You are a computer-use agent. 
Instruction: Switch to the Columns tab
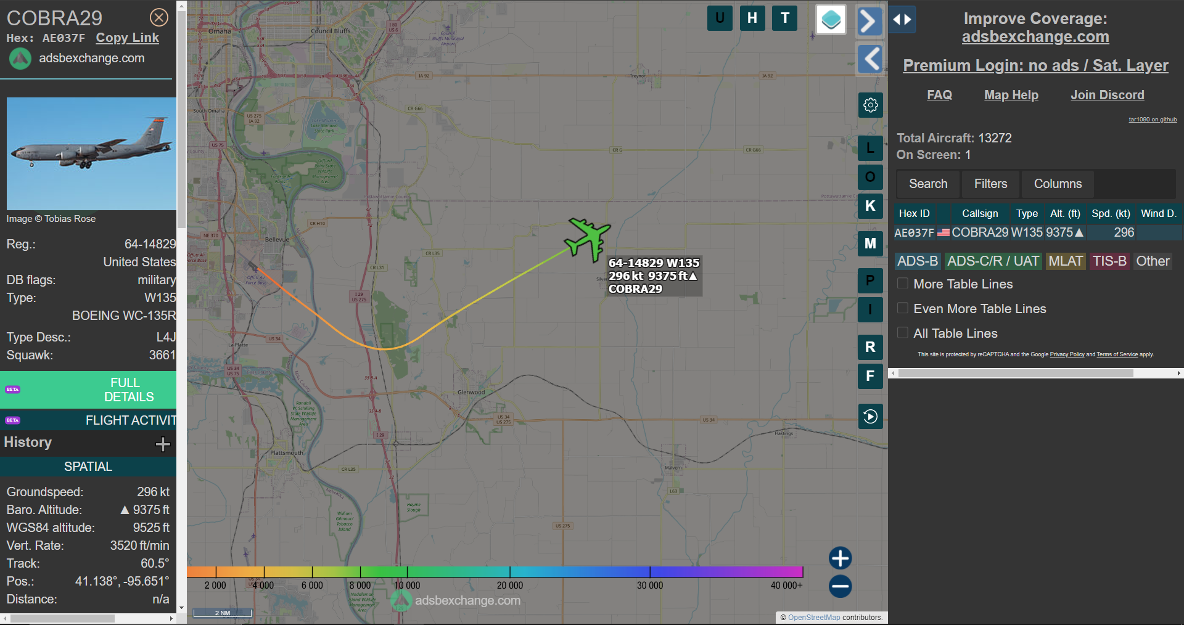[x=1058, y=184]
